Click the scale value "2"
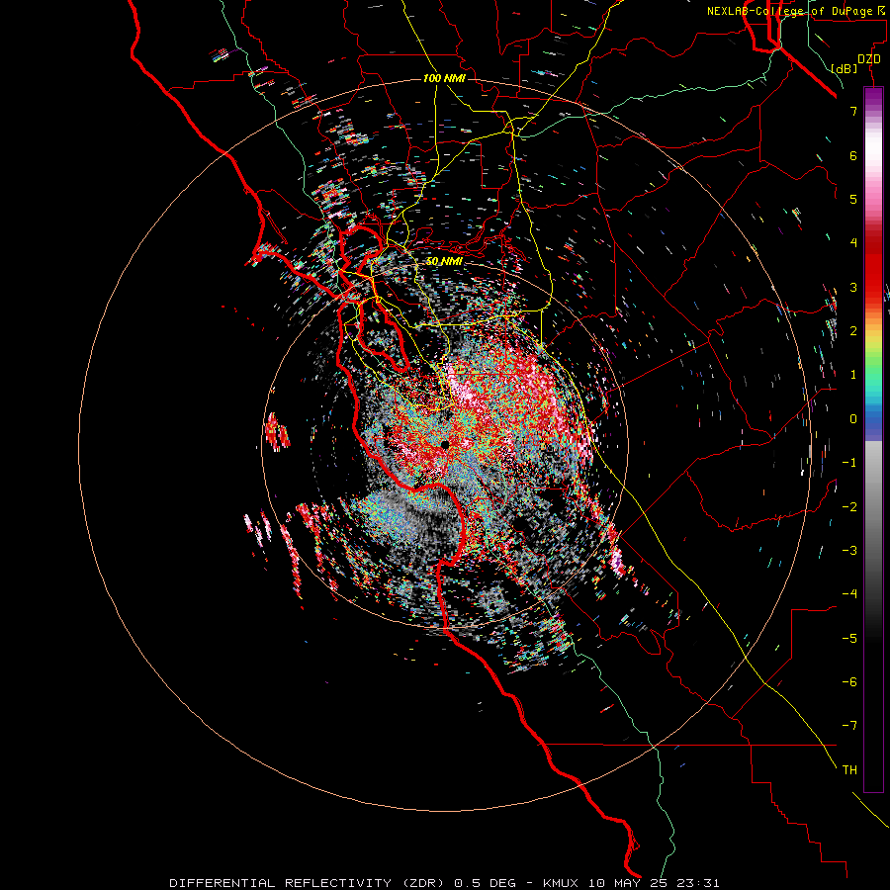Viewport: 890px width, 890px height. tap(853, 331)
